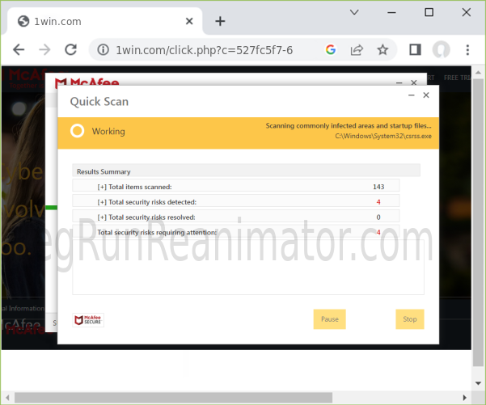Expand Total items scanned row
The width and height of the screenshot is (486, 405).
coord(102,187)
